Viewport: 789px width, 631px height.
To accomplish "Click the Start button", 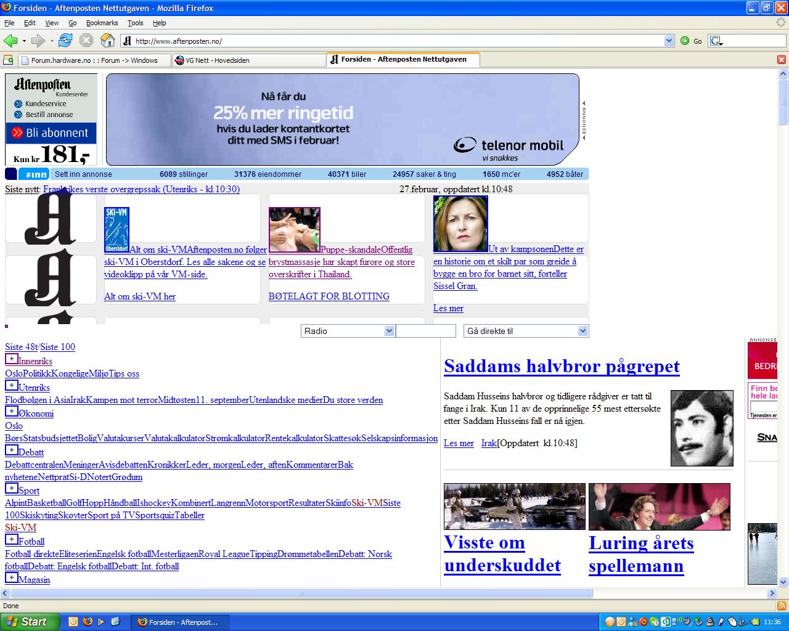I will tap(30, 622).
